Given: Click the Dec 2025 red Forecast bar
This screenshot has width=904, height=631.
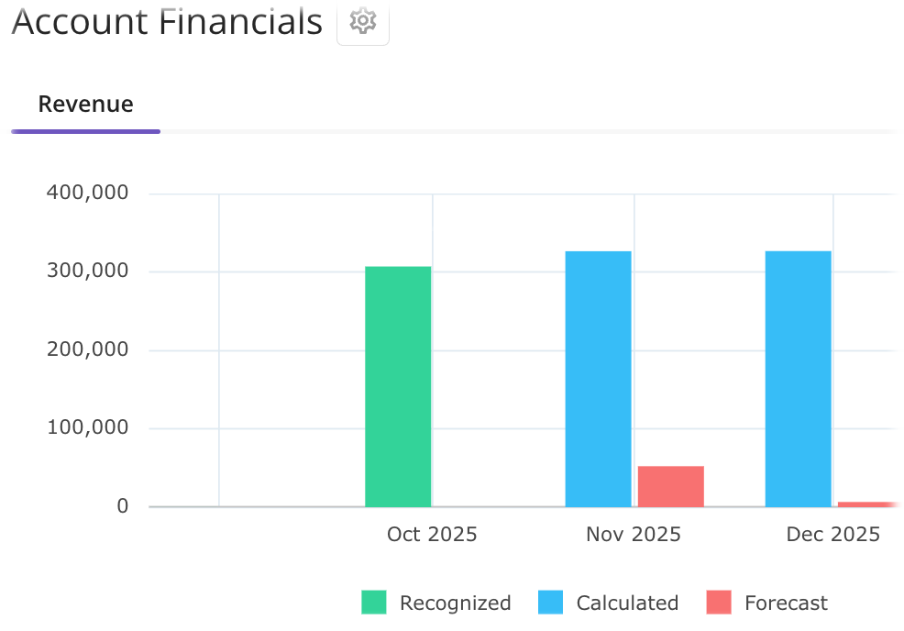Looking at the screenshot, I should point(869,504).
